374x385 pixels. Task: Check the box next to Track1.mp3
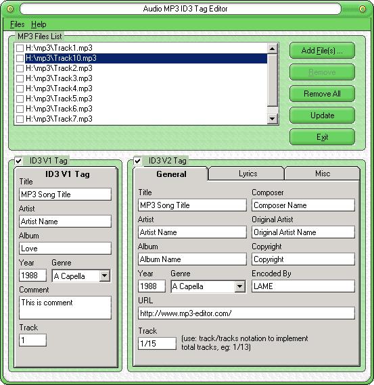pyautogui.click(x=20, y=48)
